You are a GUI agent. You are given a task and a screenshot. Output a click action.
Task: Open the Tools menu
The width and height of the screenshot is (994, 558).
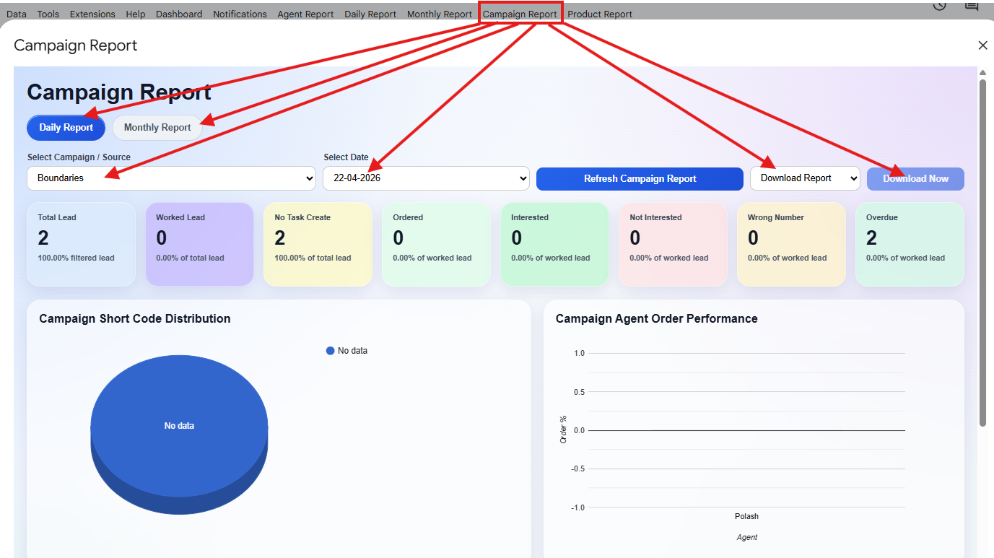(x=48, y=14)
